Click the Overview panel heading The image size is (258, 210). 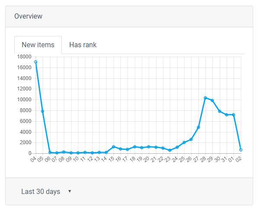pyautogui.click(x=28, y=16)
